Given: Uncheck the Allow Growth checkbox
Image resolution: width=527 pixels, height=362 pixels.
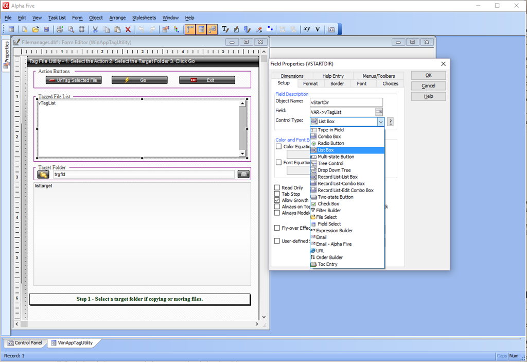Looking at the screenshot, I should click(x=277, y=200).
